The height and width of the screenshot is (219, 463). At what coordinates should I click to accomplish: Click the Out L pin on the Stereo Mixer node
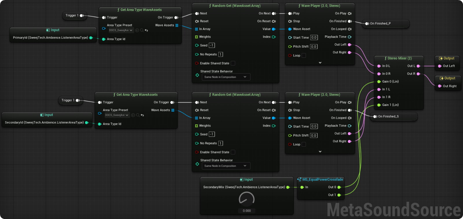(418, 66)
